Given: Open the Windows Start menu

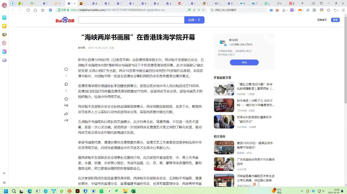Looking at the screenshot, I should (6, 191).
